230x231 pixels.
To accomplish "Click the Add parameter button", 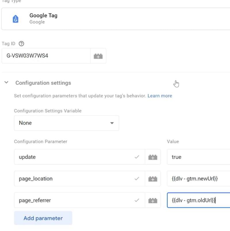I will 43,218.
